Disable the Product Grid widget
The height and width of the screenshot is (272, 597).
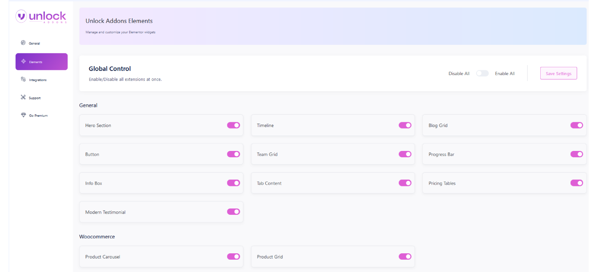point(405,256)
